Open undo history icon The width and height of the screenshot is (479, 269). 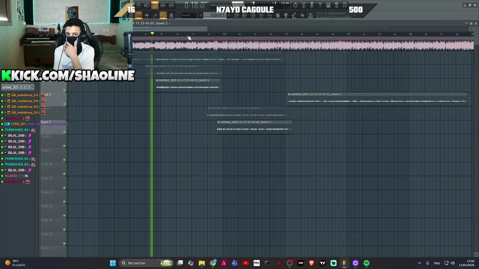coord(295,5)
